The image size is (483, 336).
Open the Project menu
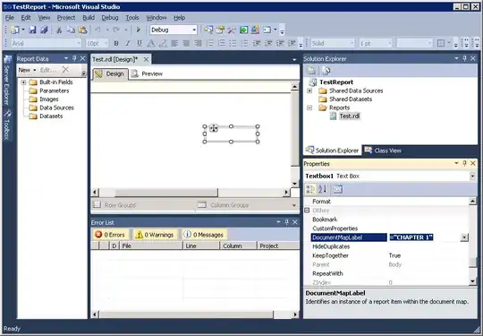coord(66,18)
